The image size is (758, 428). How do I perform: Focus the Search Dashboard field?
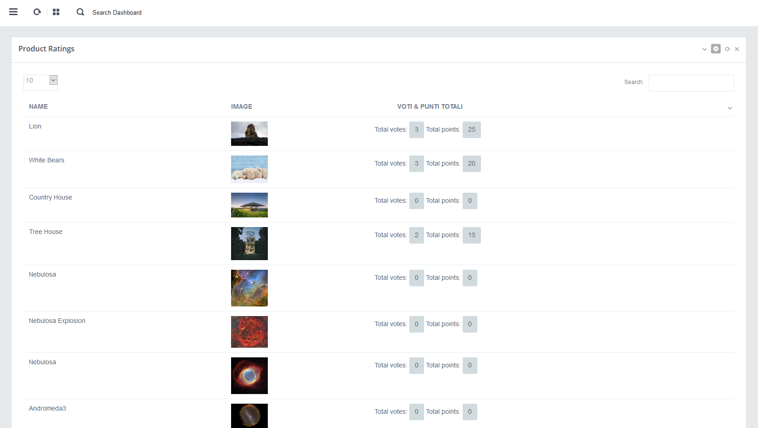pos(117,12)
